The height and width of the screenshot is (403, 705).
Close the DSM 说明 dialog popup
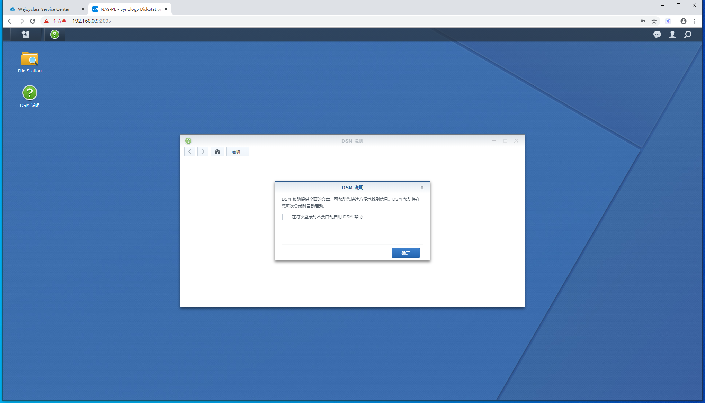tap(422, 187)
